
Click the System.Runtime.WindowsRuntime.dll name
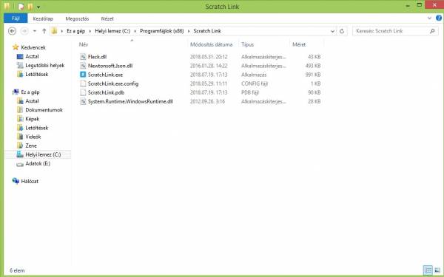tap(130, 101)
